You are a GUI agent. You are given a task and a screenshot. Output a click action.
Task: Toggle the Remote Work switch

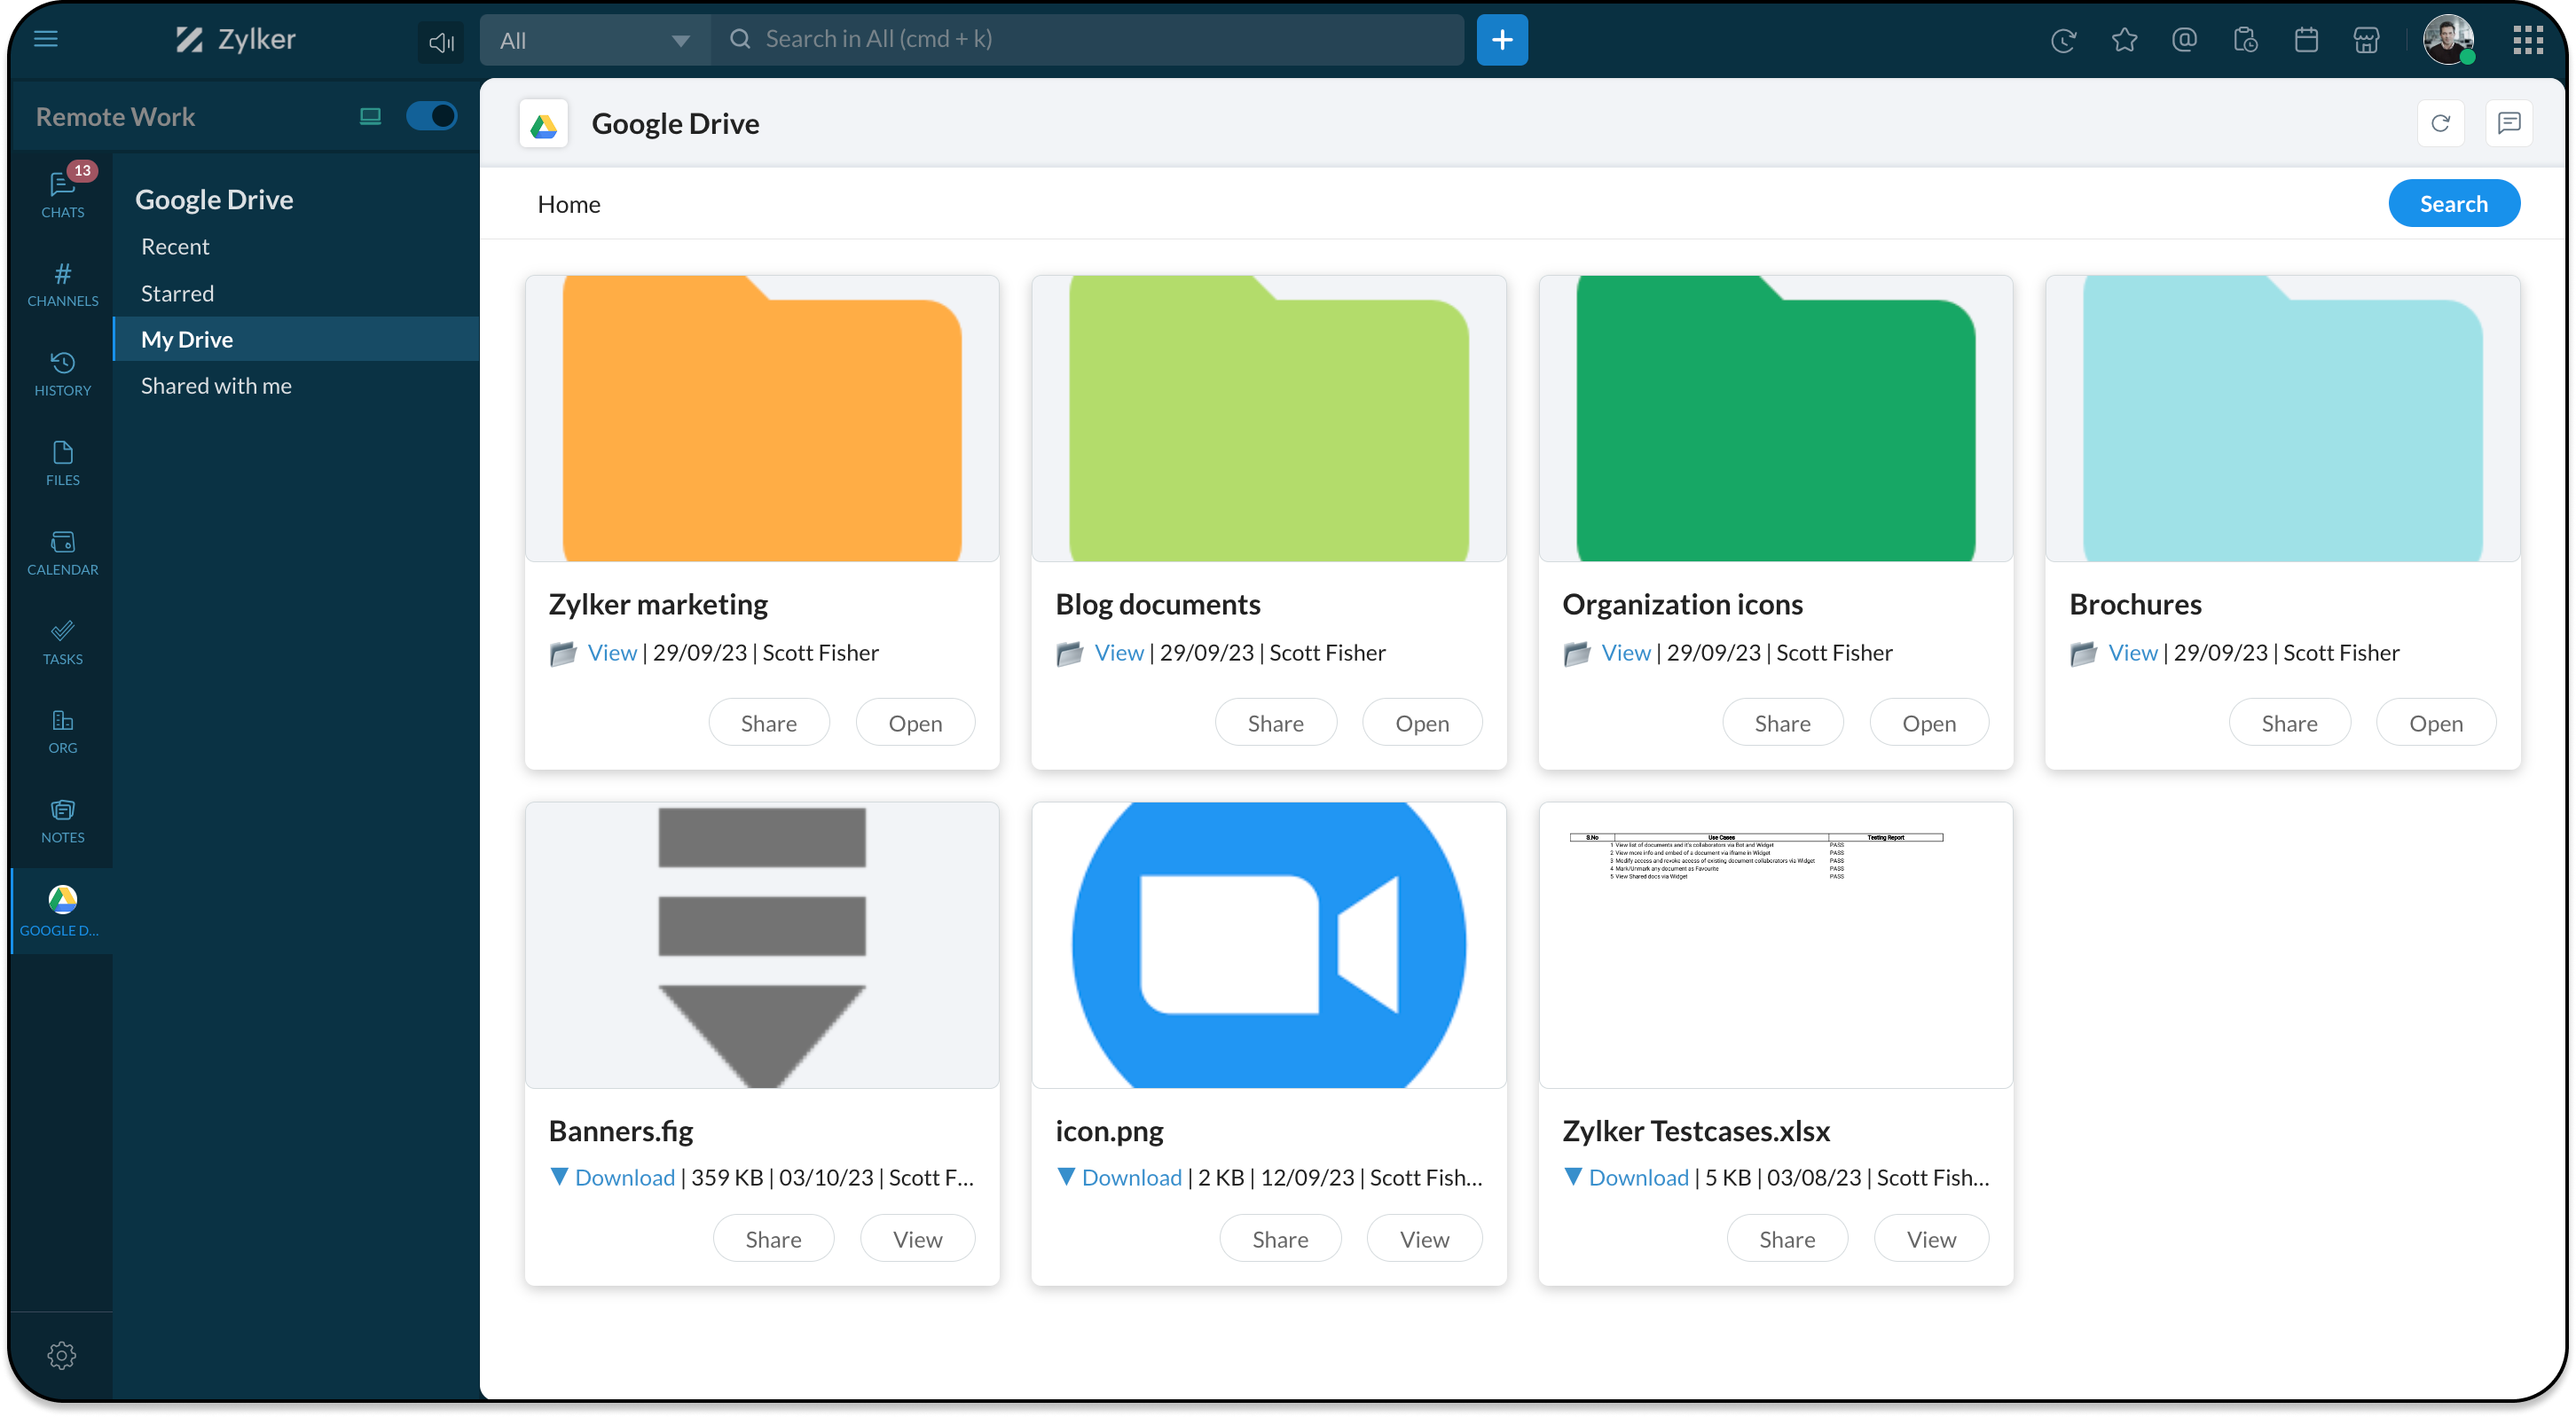coord(431,116)
